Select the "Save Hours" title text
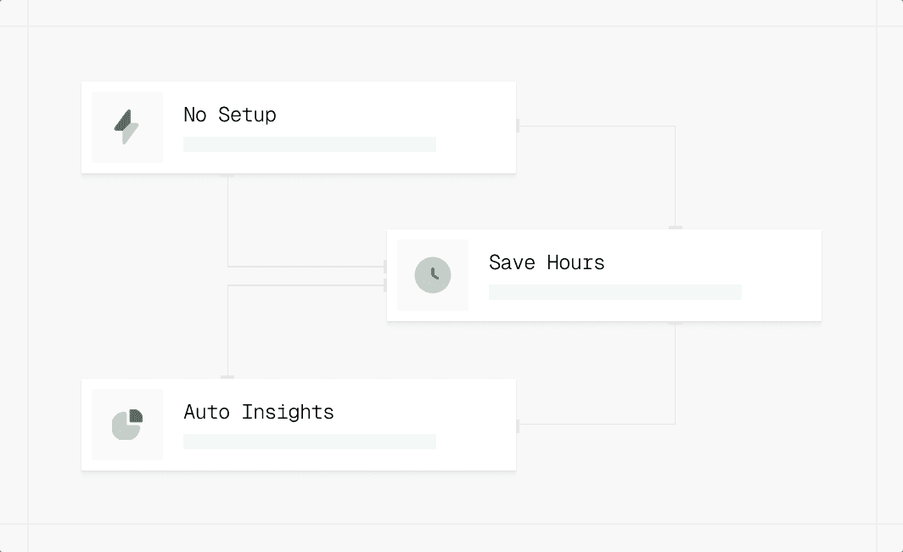Viewport: 903px width, 552px height. (x=547, y=262)
